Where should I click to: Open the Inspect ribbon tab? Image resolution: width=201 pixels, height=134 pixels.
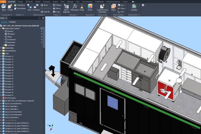pos(55,2)
